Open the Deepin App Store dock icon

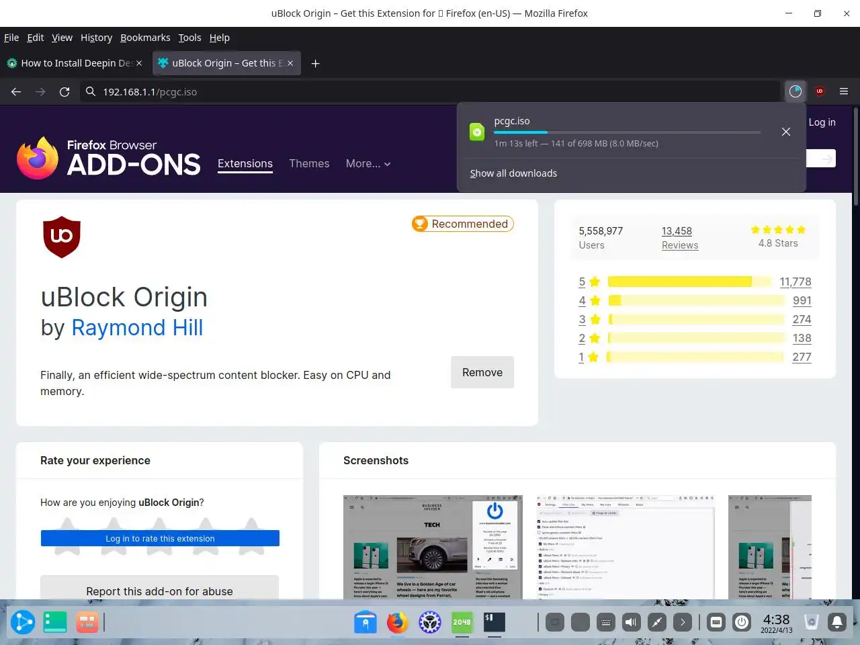[365, 622]
